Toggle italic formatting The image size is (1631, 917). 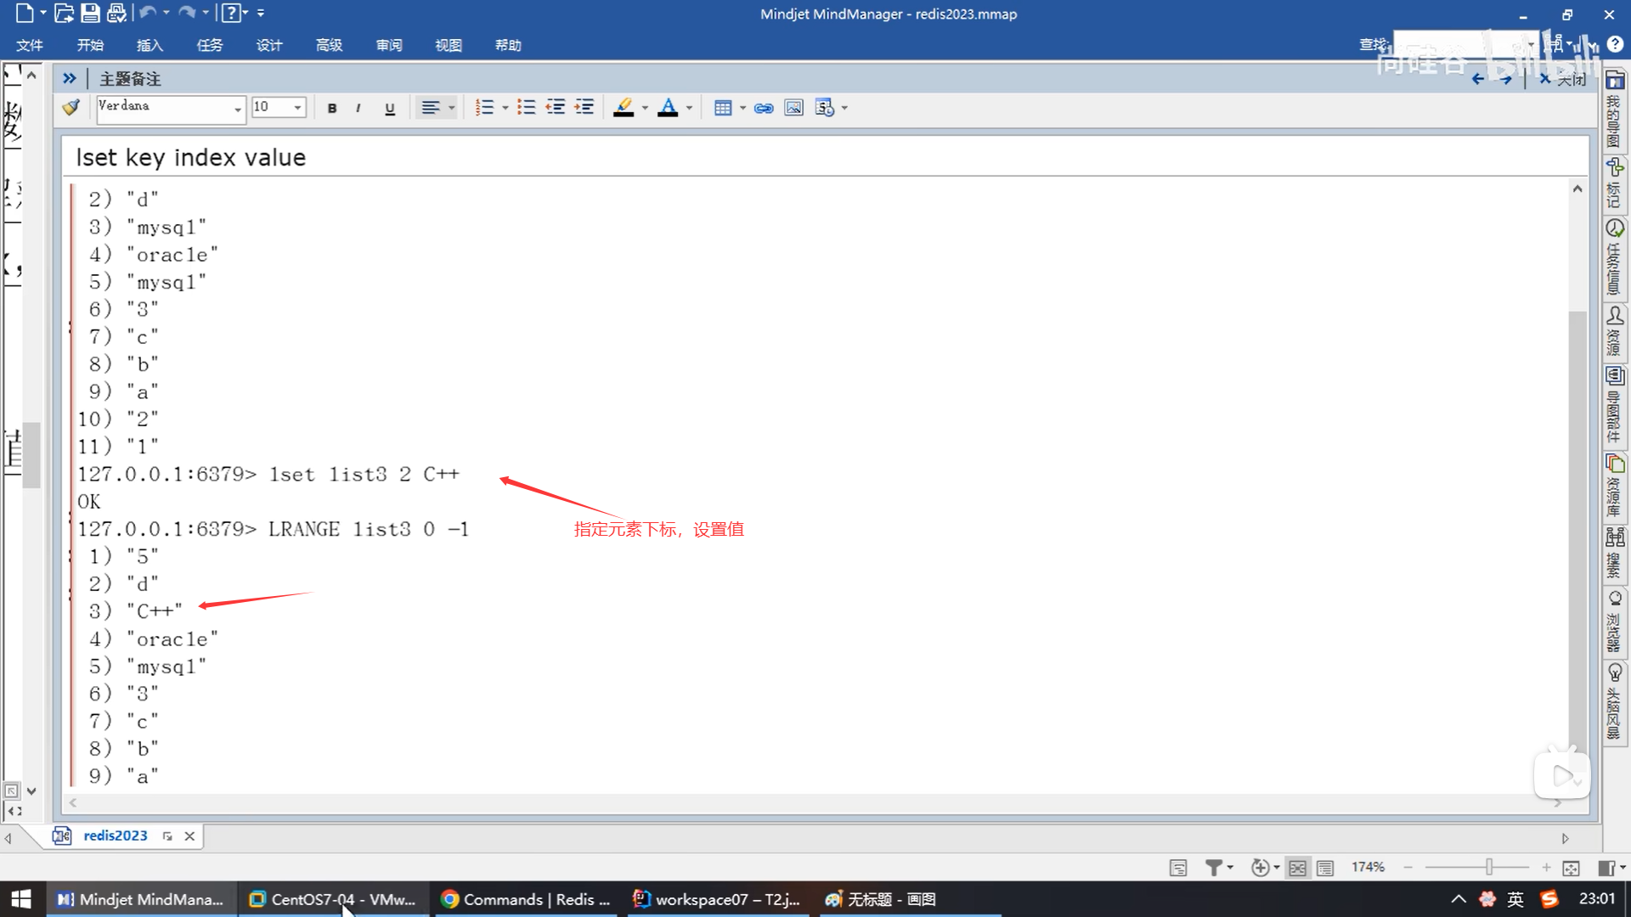[x=358, y=108]
